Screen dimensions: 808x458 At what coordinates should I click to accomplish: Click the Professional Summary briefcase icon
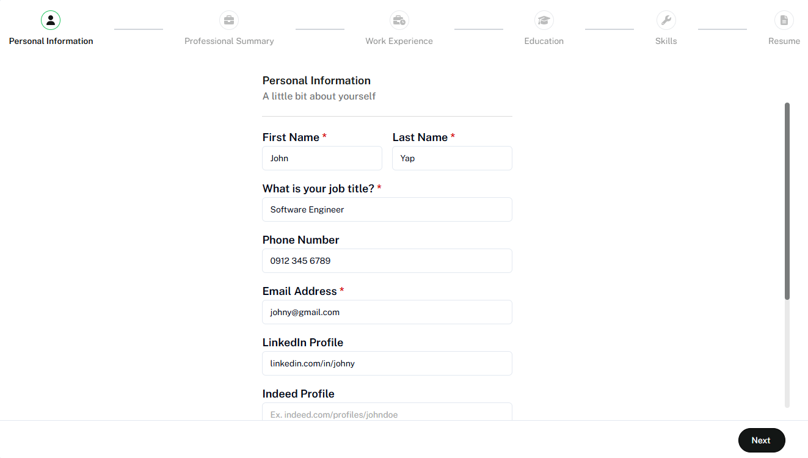click(x=229, y=20)
